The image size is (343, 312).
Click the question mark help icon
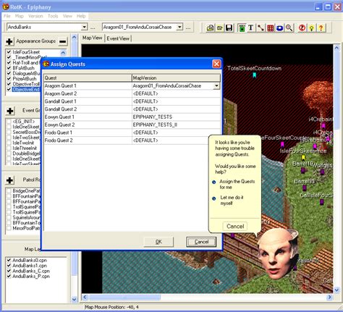coord(321,28)
